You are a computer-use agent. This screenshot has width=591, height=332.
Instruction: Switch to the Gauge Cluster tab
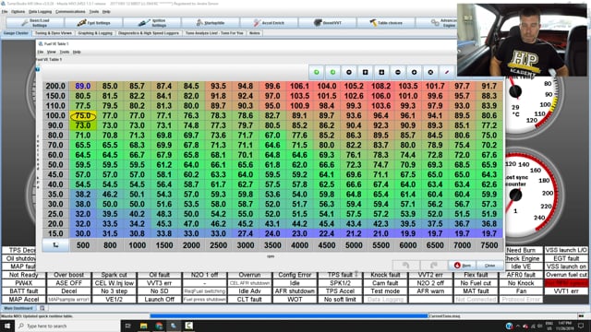[x=16, y=33]
